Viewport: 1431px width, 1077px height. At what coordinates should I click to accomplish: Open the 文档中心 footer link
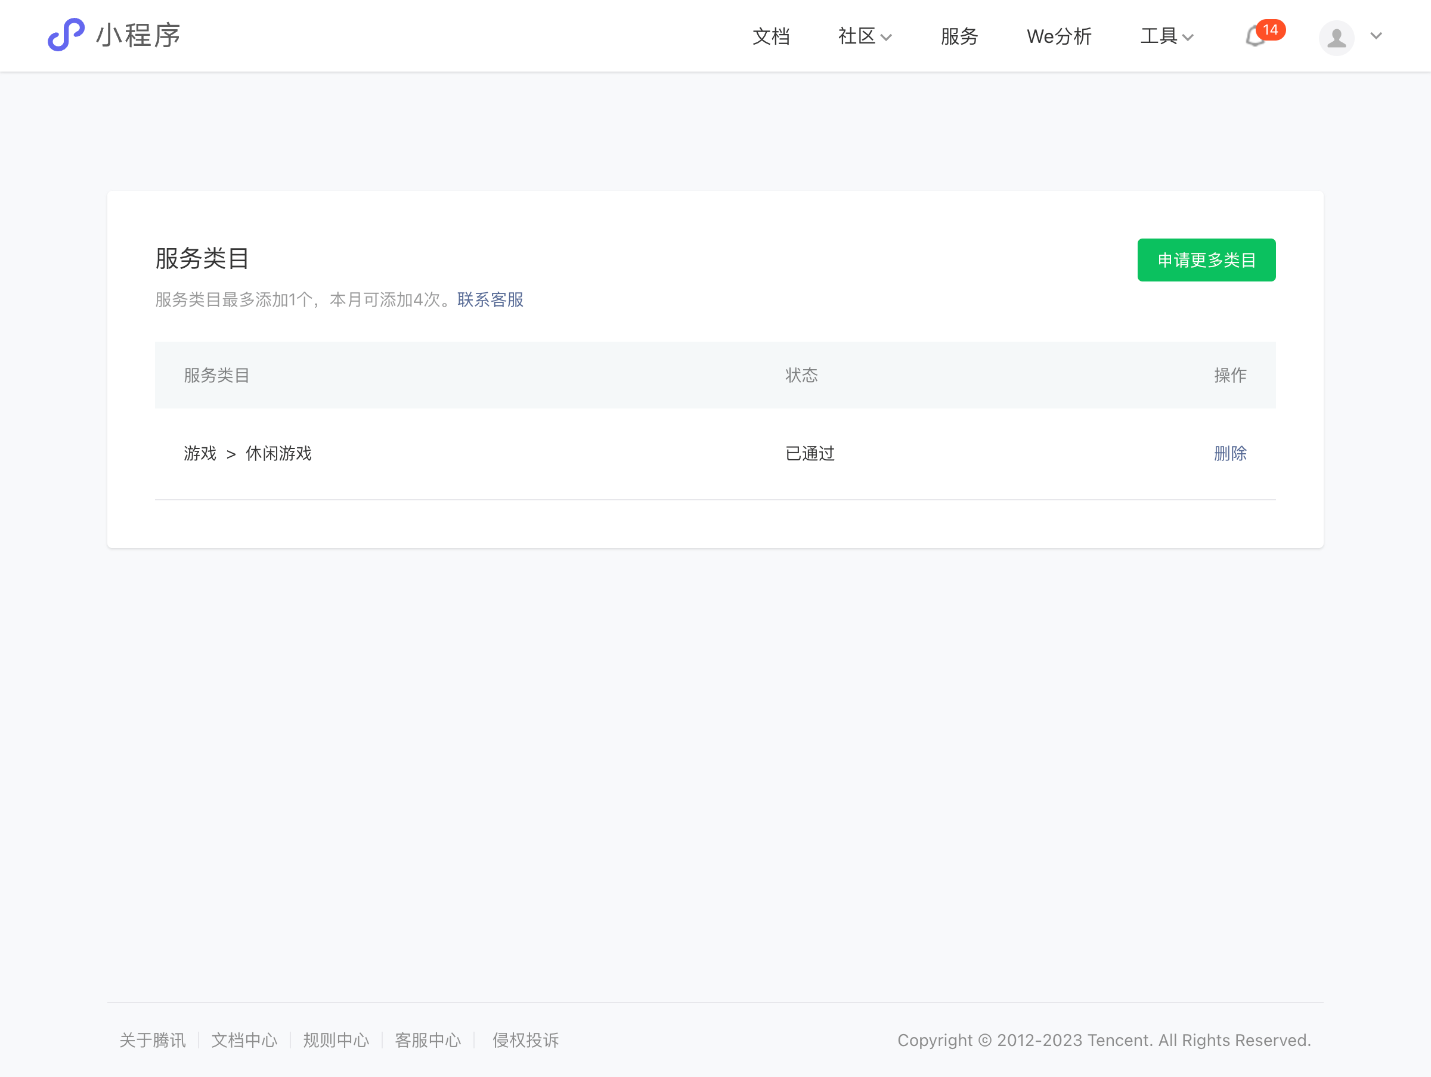pos(244,1040)
